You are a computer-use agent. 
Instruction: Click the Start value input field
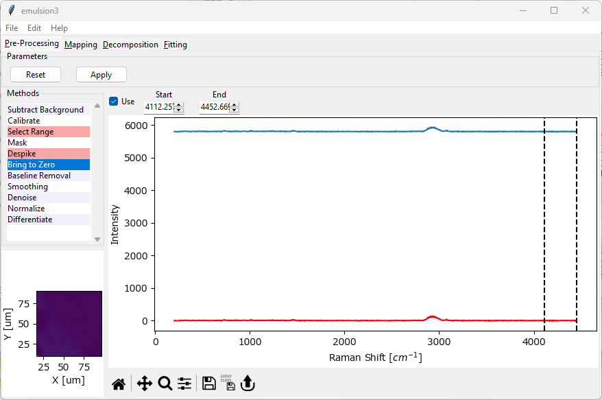158,107
